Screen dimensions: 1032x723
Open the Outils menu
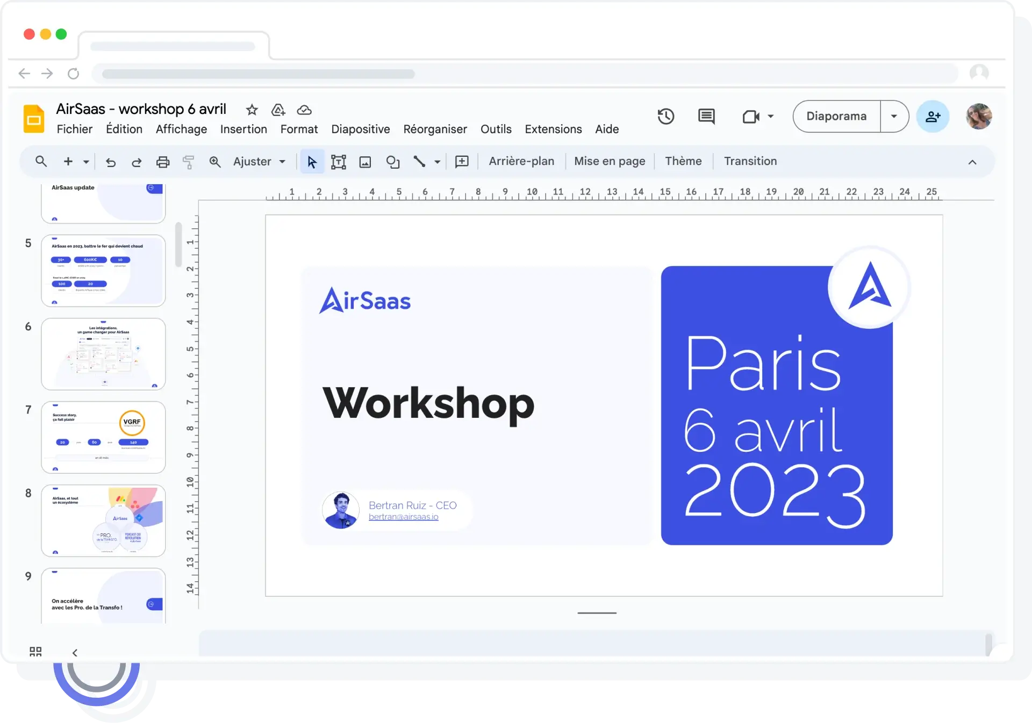[x=496, y=129]
